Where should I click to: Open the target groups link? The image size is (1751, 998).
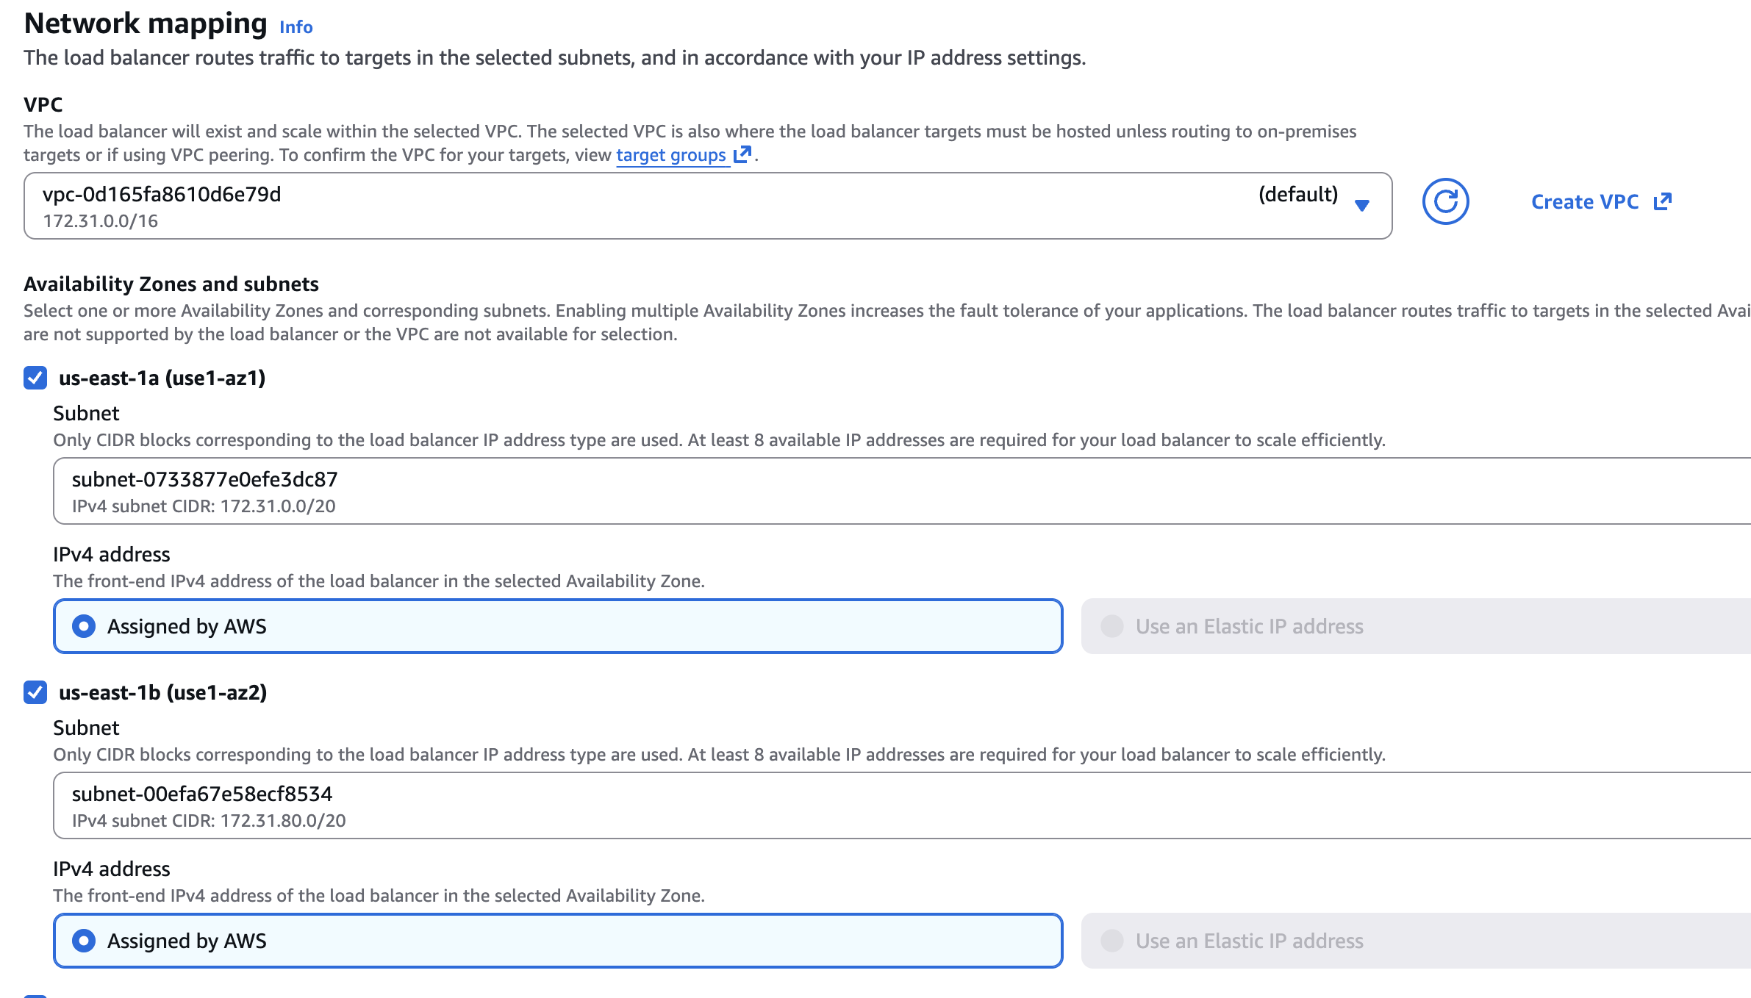[670, 155]
